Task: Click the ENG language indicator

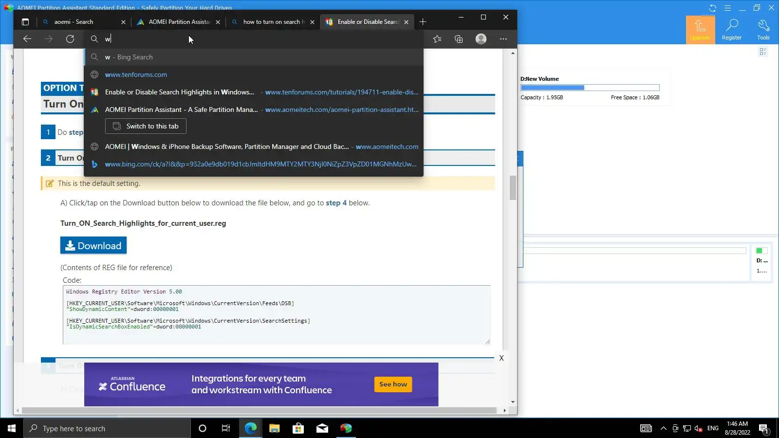Action: tap(713, 428)
